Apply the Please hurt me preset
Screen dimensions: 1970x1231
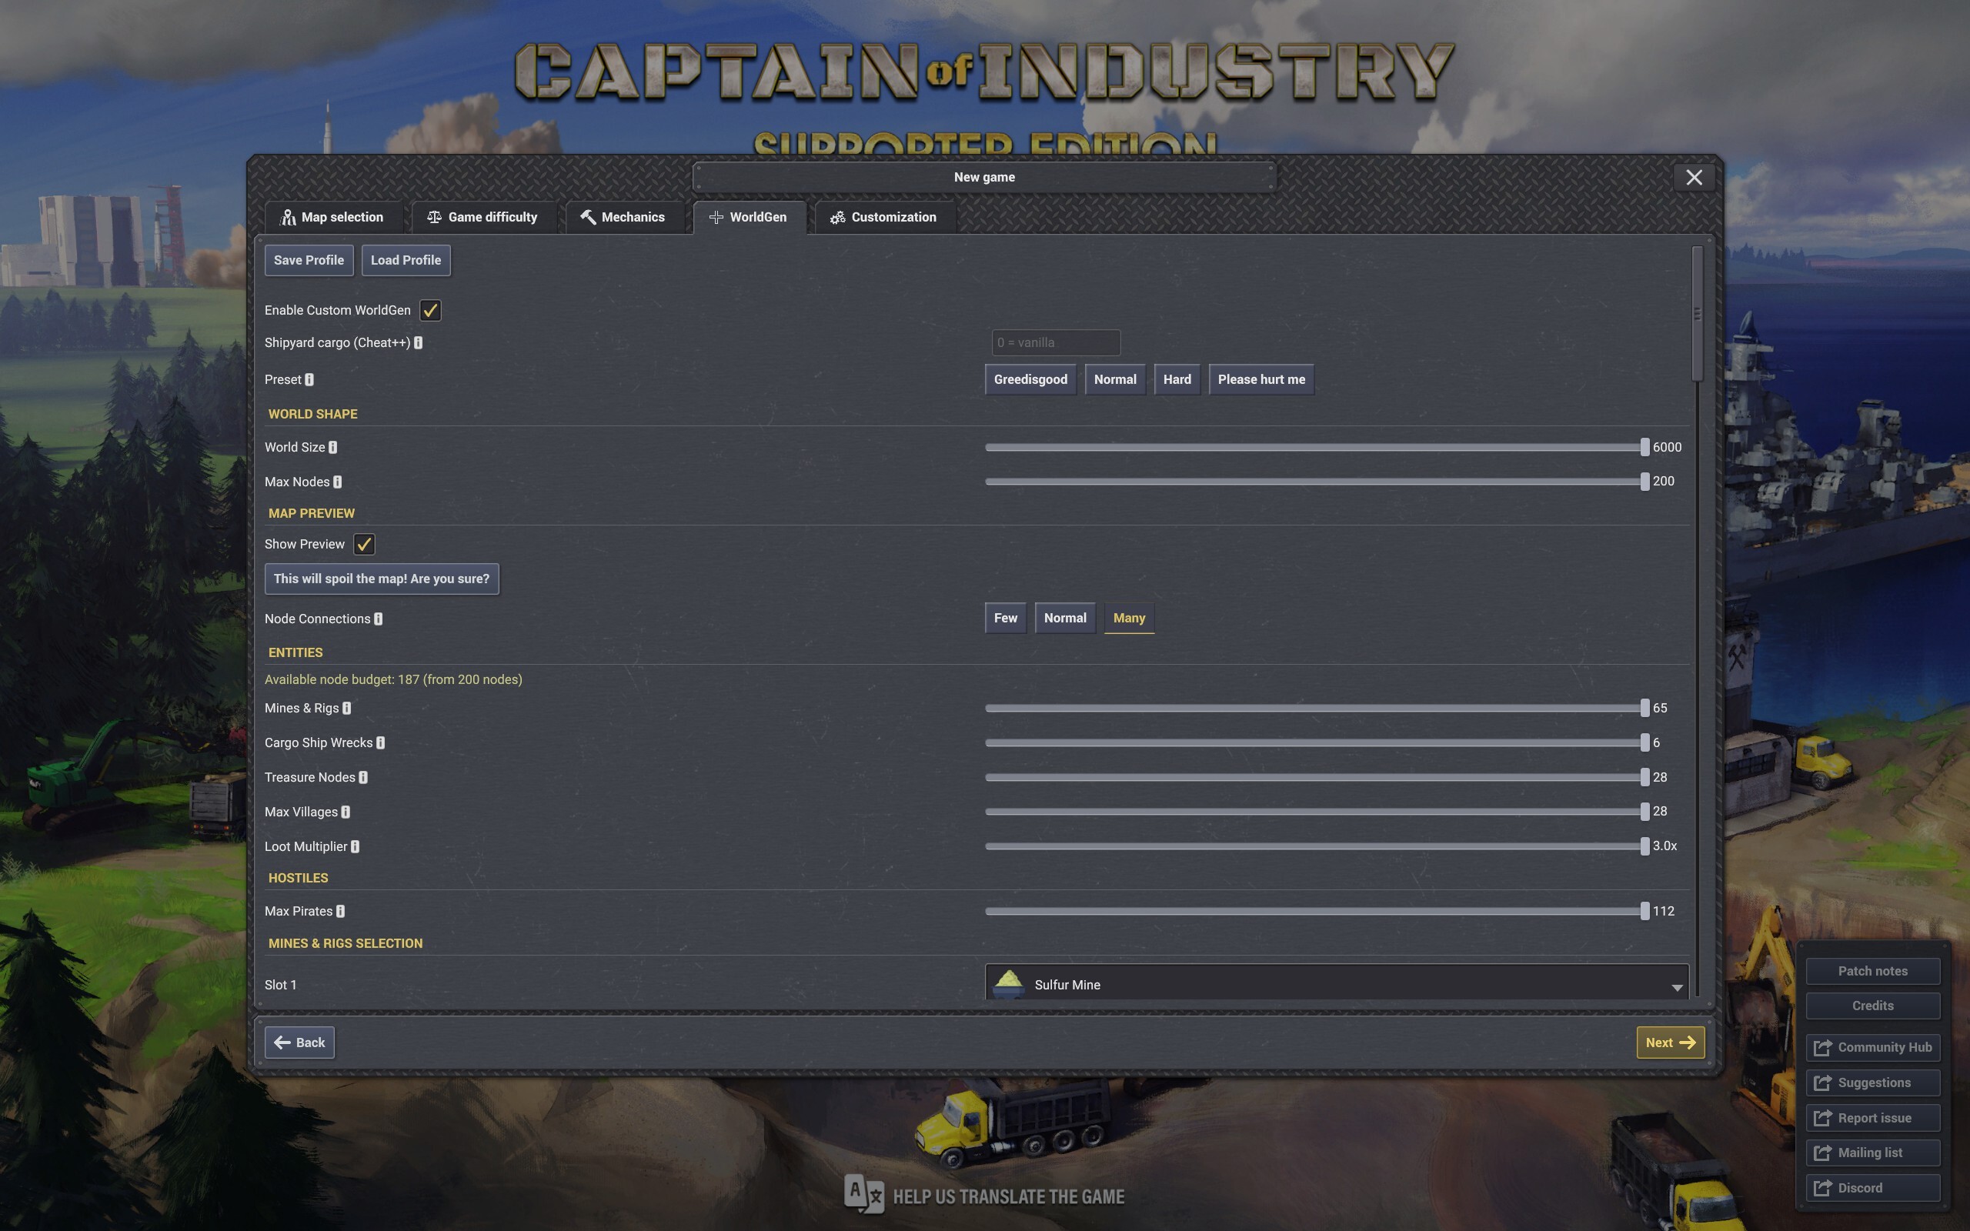(x=1261, y=379)
